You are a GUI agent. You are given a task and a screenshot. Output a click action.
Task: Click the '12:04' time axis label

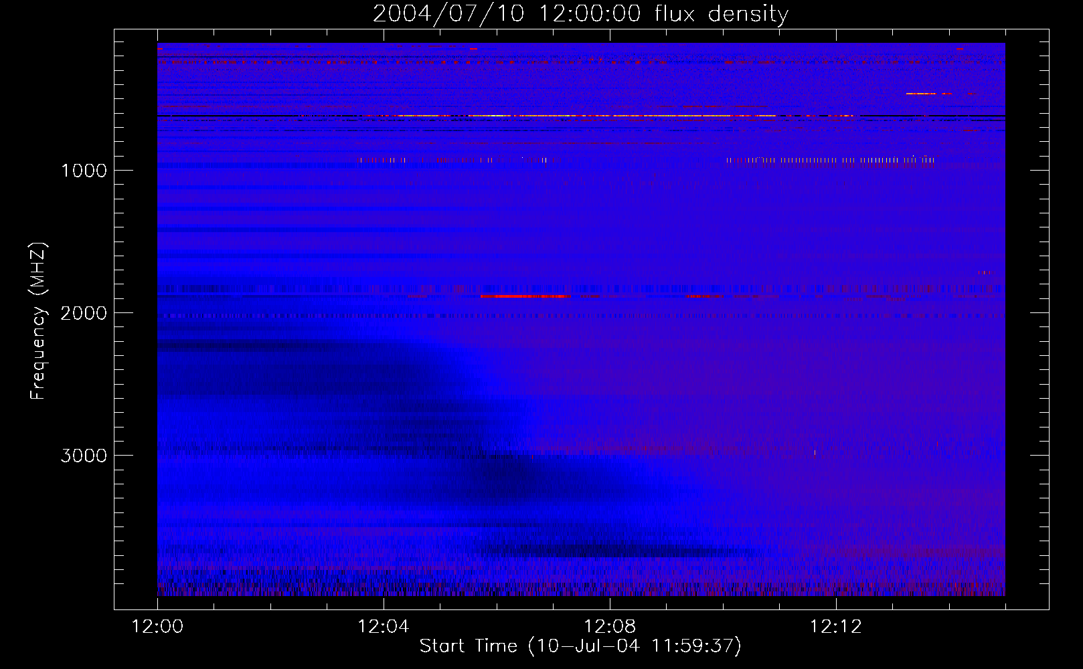383,627
